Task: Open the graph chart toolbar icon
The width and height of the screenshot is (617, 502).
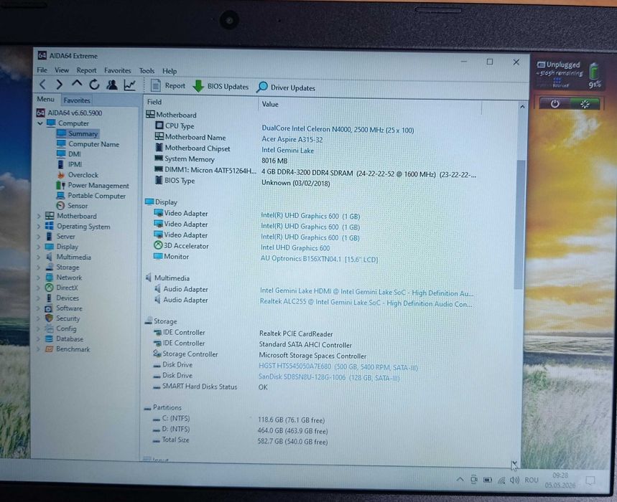Action: coord(130,85)
